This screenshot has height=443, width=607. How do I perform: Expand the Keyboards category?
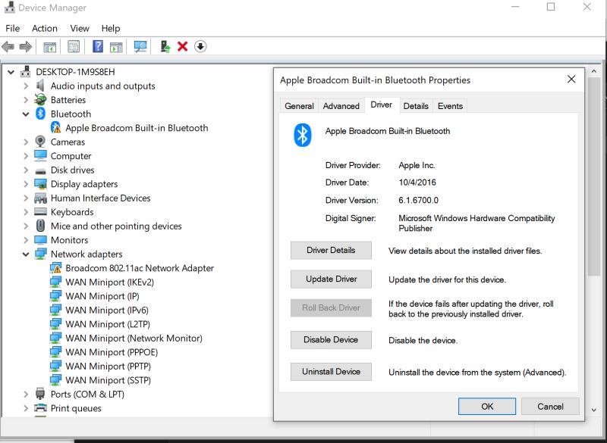point(25,212)
